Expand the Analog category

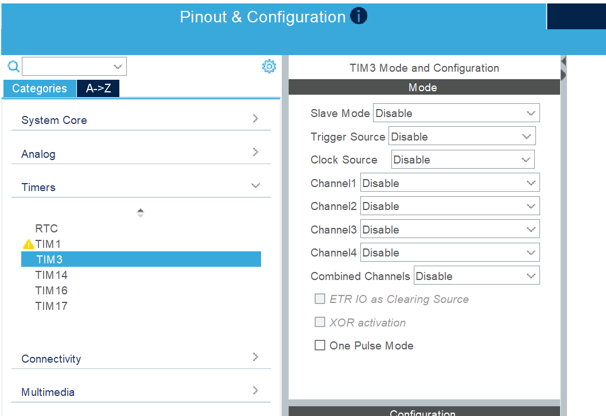click(x=255, y=153)
